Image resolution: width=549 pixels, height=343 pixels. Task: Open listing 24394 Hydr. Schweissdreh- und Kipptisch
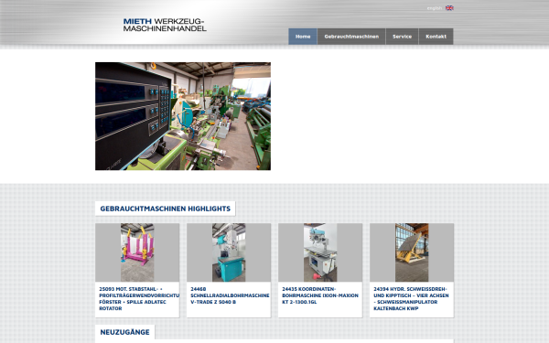411,298
